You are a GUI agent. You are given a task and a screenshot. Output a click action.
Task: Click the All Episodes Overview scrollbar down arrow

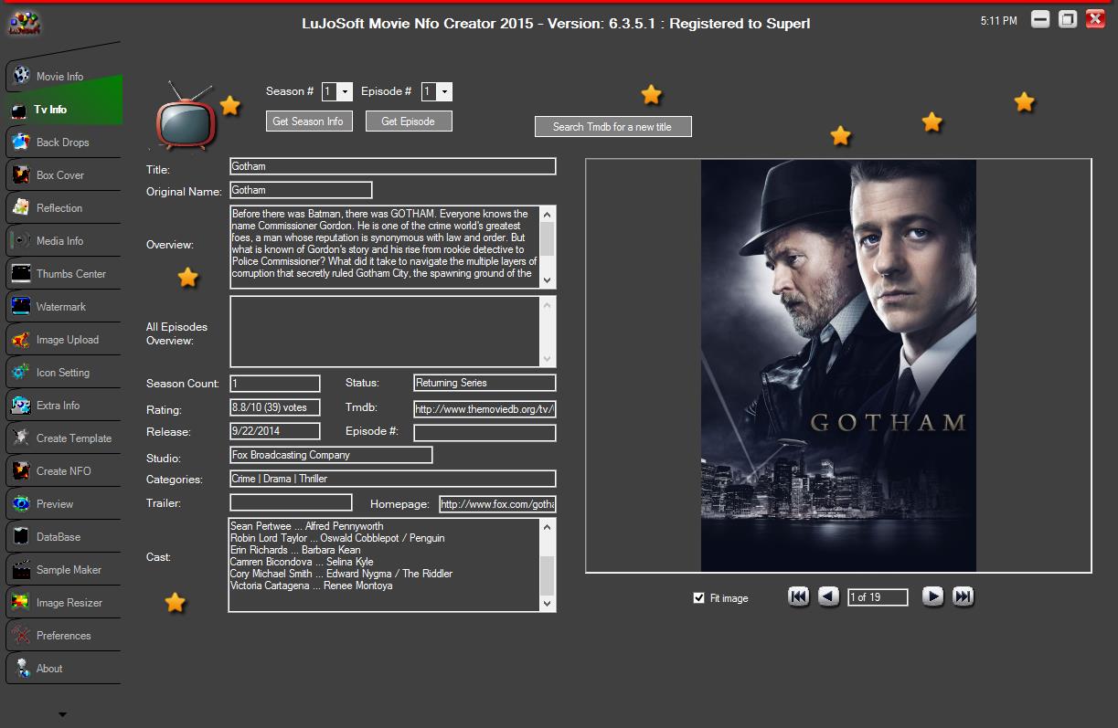pyautogui.click(x=547, y=359)
